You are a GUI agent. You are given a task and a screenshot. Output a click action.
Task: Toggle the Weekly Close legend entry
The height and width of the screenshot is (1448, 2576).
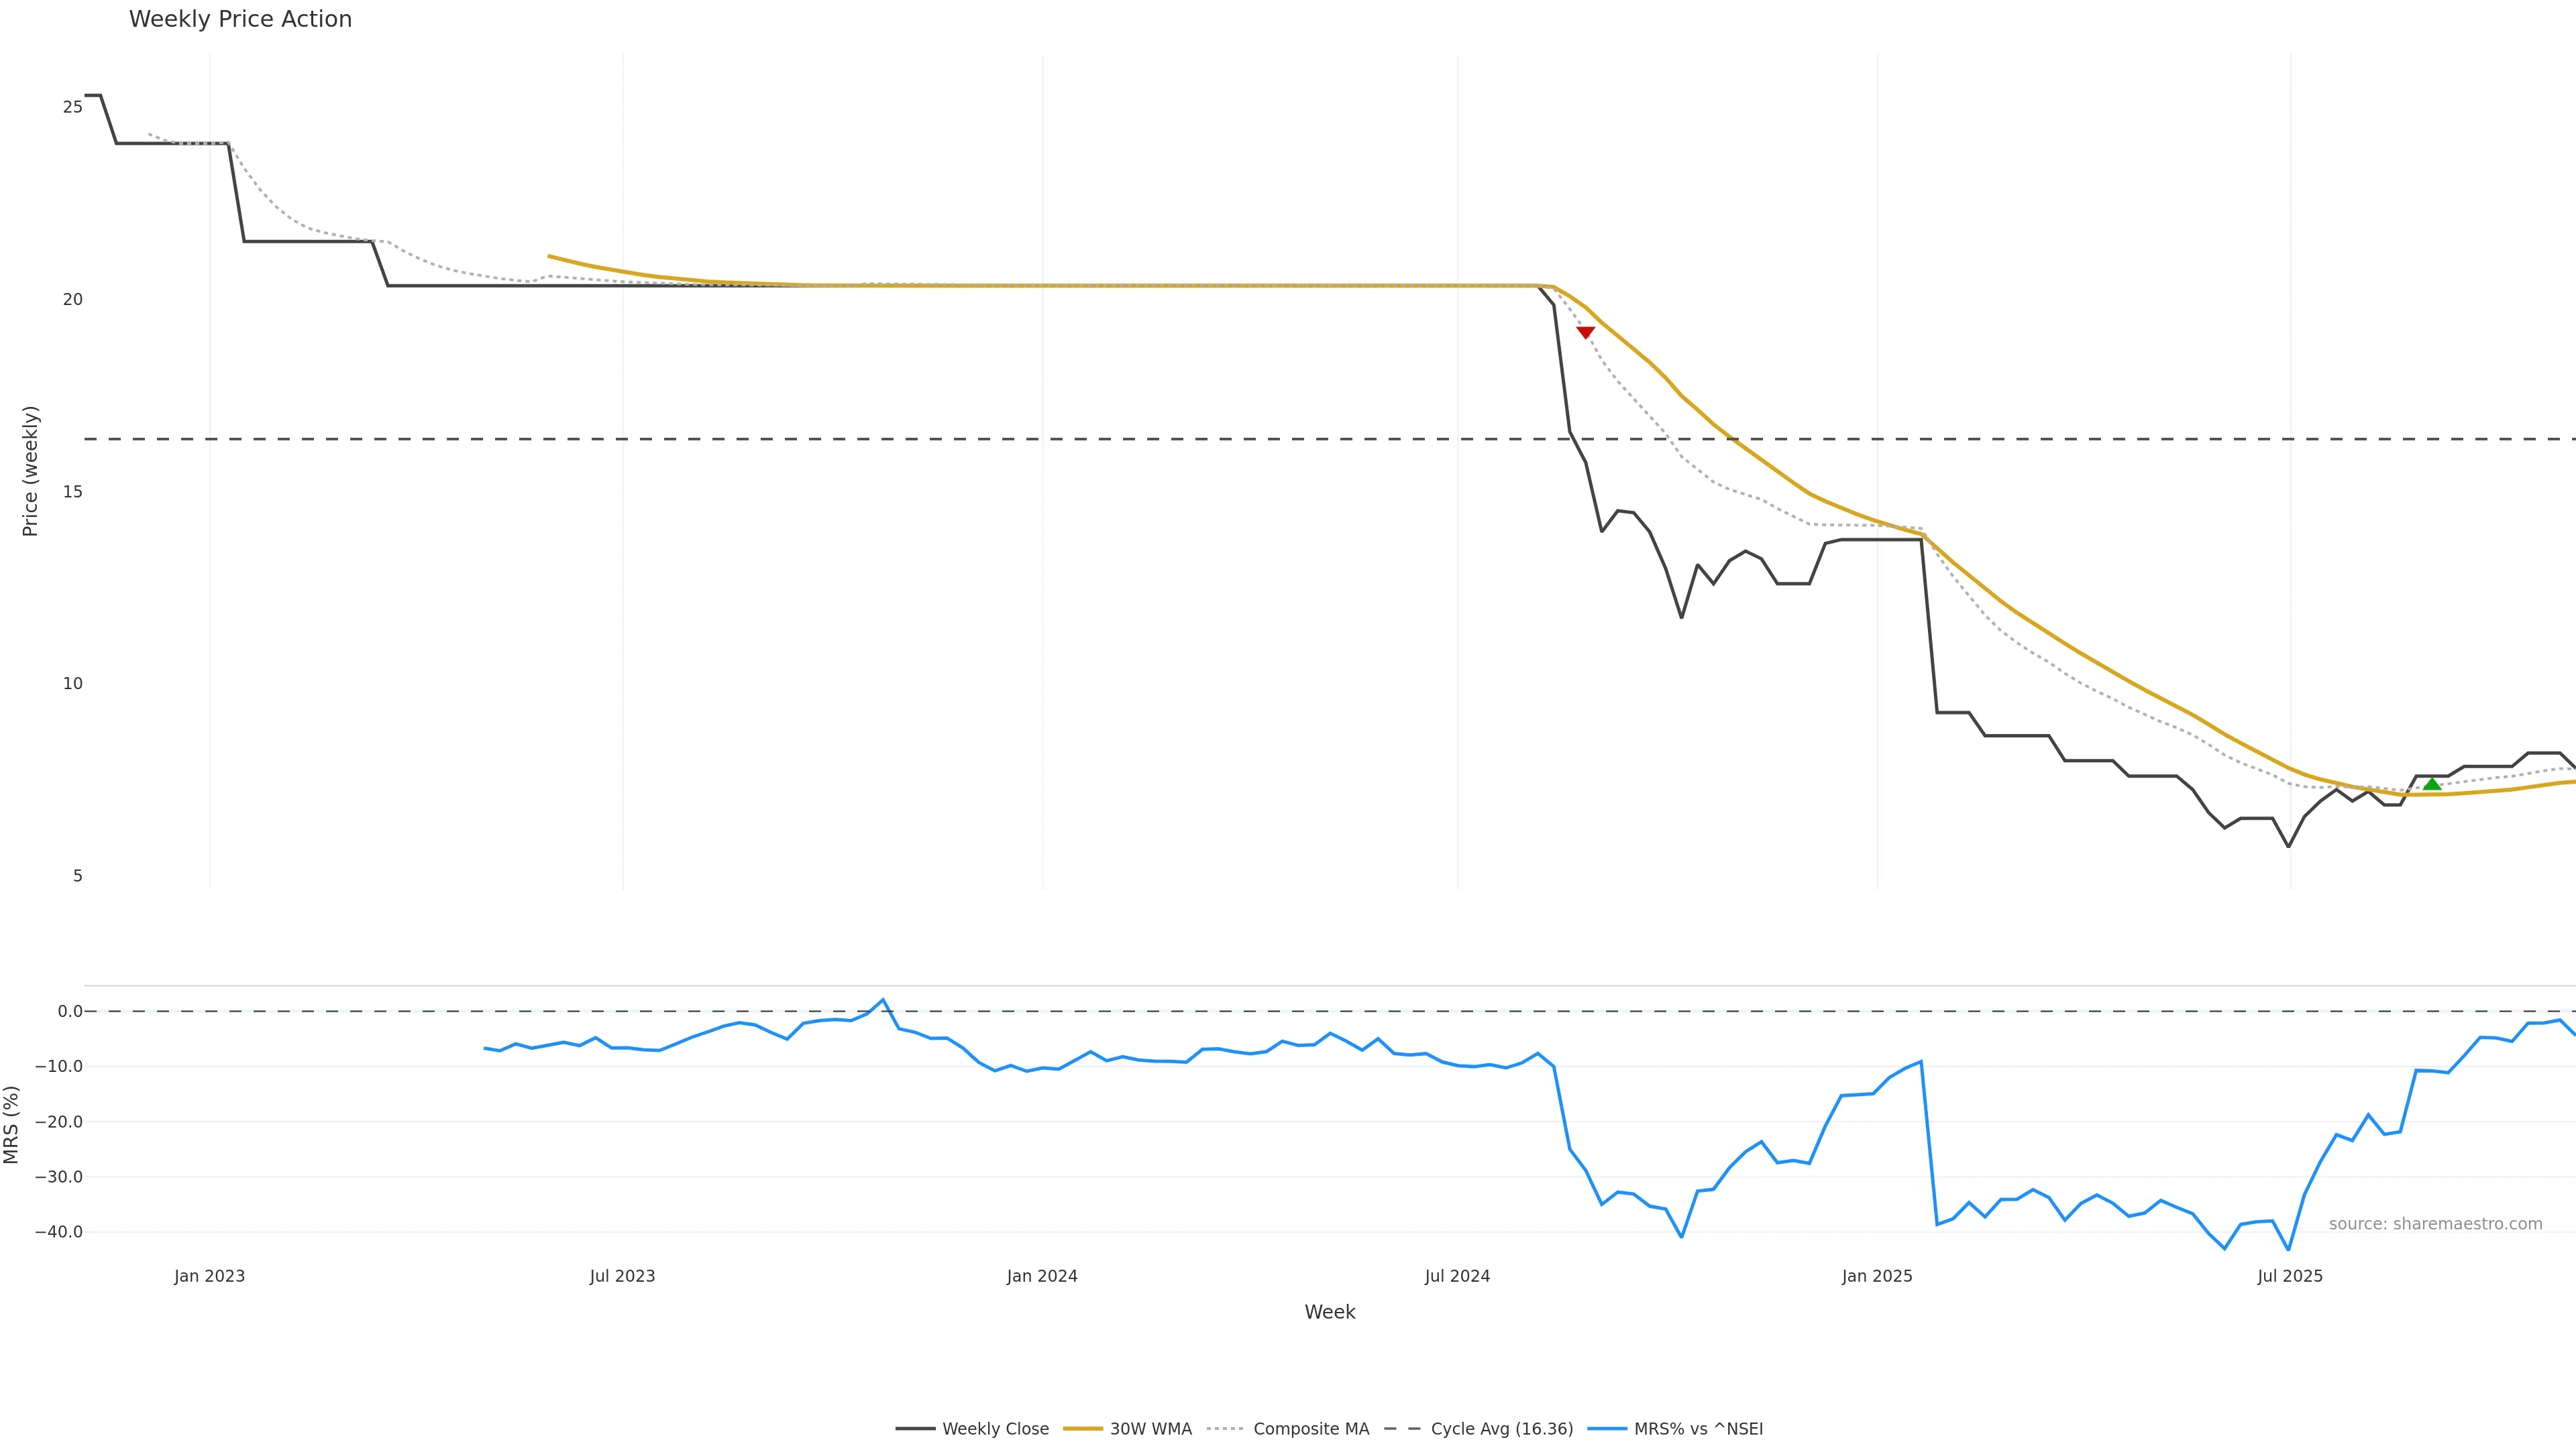coord(995,1429)
